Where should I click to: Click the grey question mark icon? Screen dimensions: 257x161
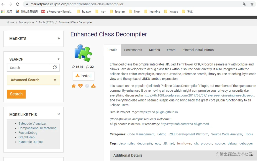(87, 86)
